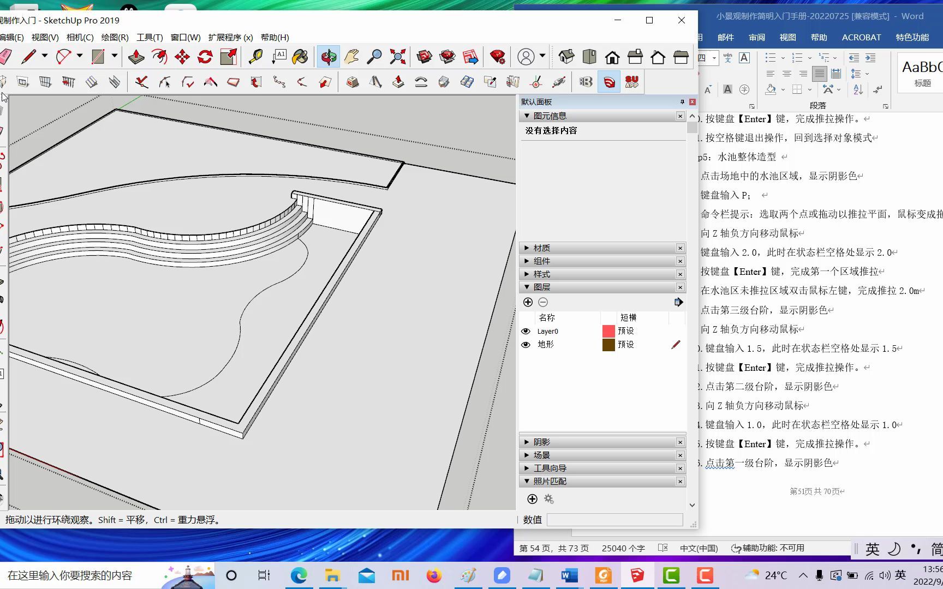This screenshot has height=589, width=943.
Task: Activate the Push/Pull tool
Action: (136, 56)
